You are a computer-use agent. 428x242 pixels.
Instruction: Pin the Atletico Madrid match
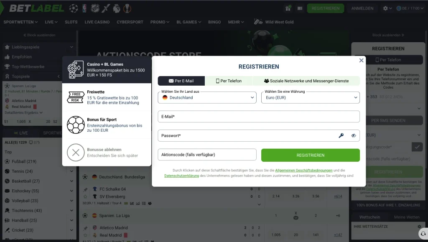tap(85, 228)
